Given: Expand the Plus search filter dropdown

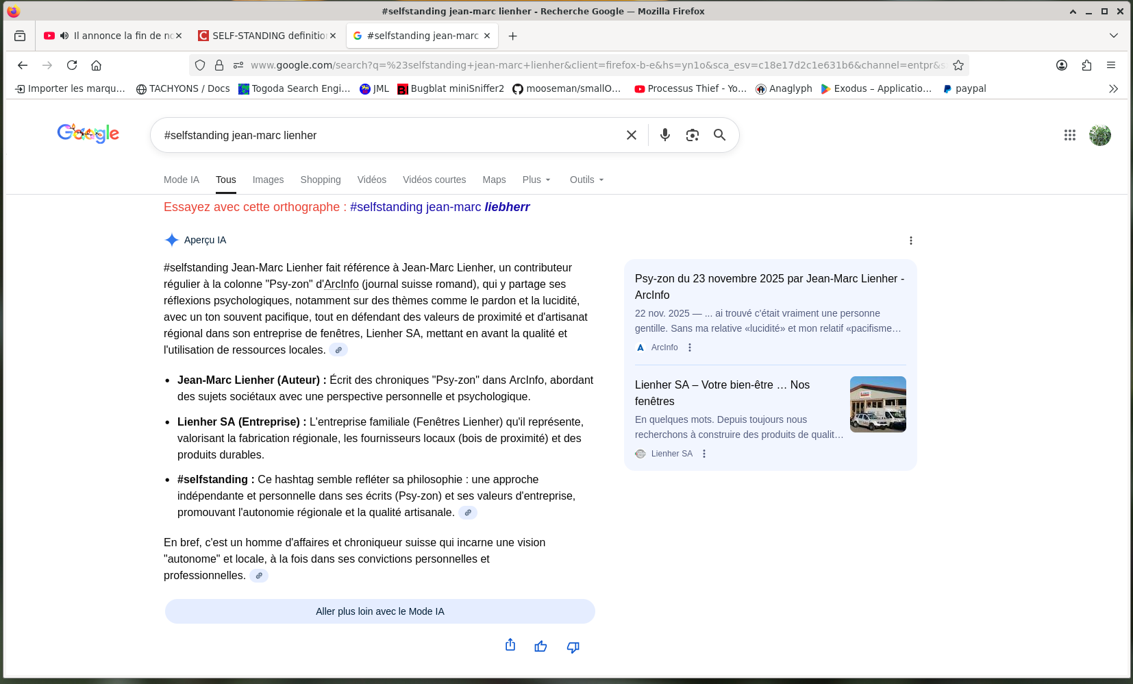Looking at the screenshot, I should (536, 180).
